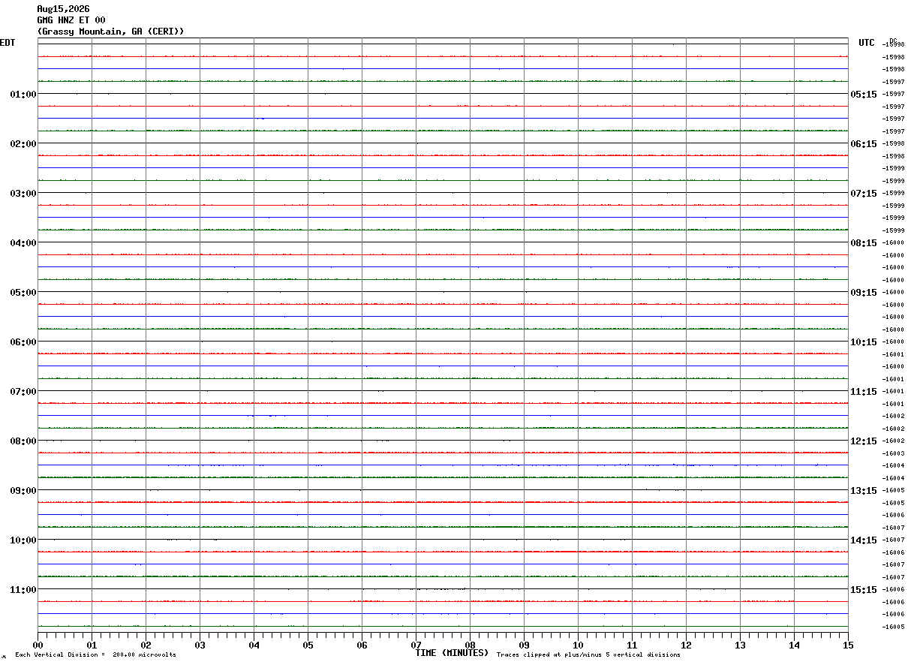The height and width of the screenshot is (665, 908).
Task: Click the EDT column header
Action: [x=8, y=43]
